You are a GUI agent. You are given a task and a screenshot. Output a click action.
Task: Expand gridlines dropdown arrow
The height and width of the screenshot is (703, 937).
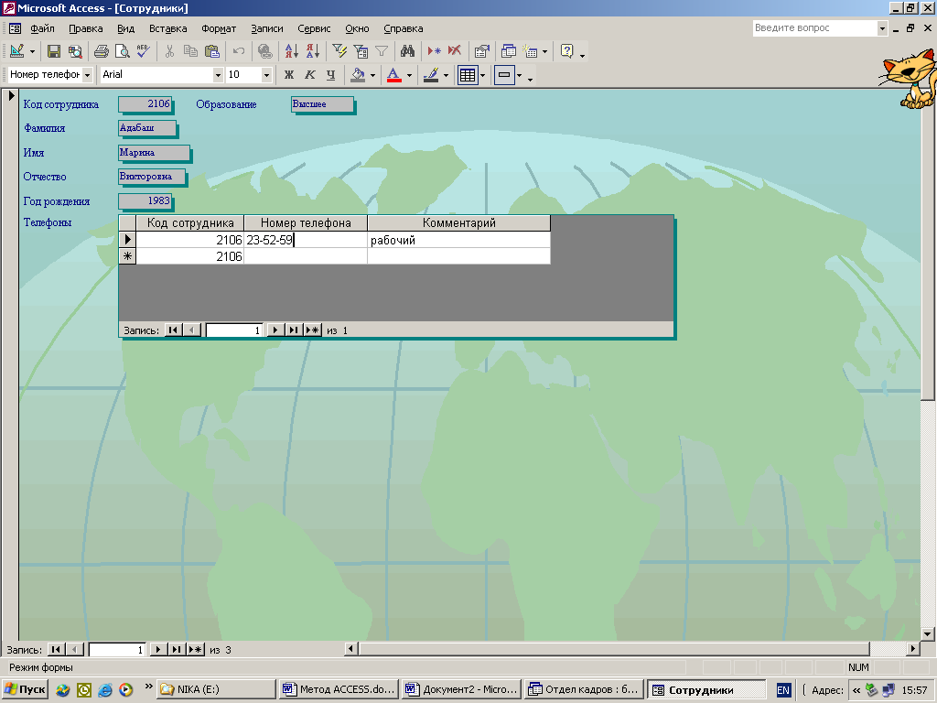click(x=482, y=75)
